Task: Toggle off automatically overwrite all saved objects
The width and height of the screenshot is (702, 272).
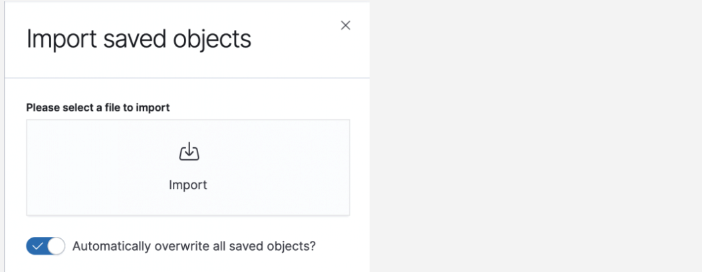Action: [x=45, y=246]
